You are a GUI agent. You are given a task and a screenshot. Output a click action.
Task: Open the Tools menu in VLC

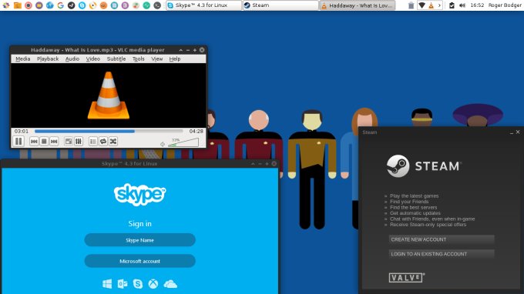pos(139,58)
